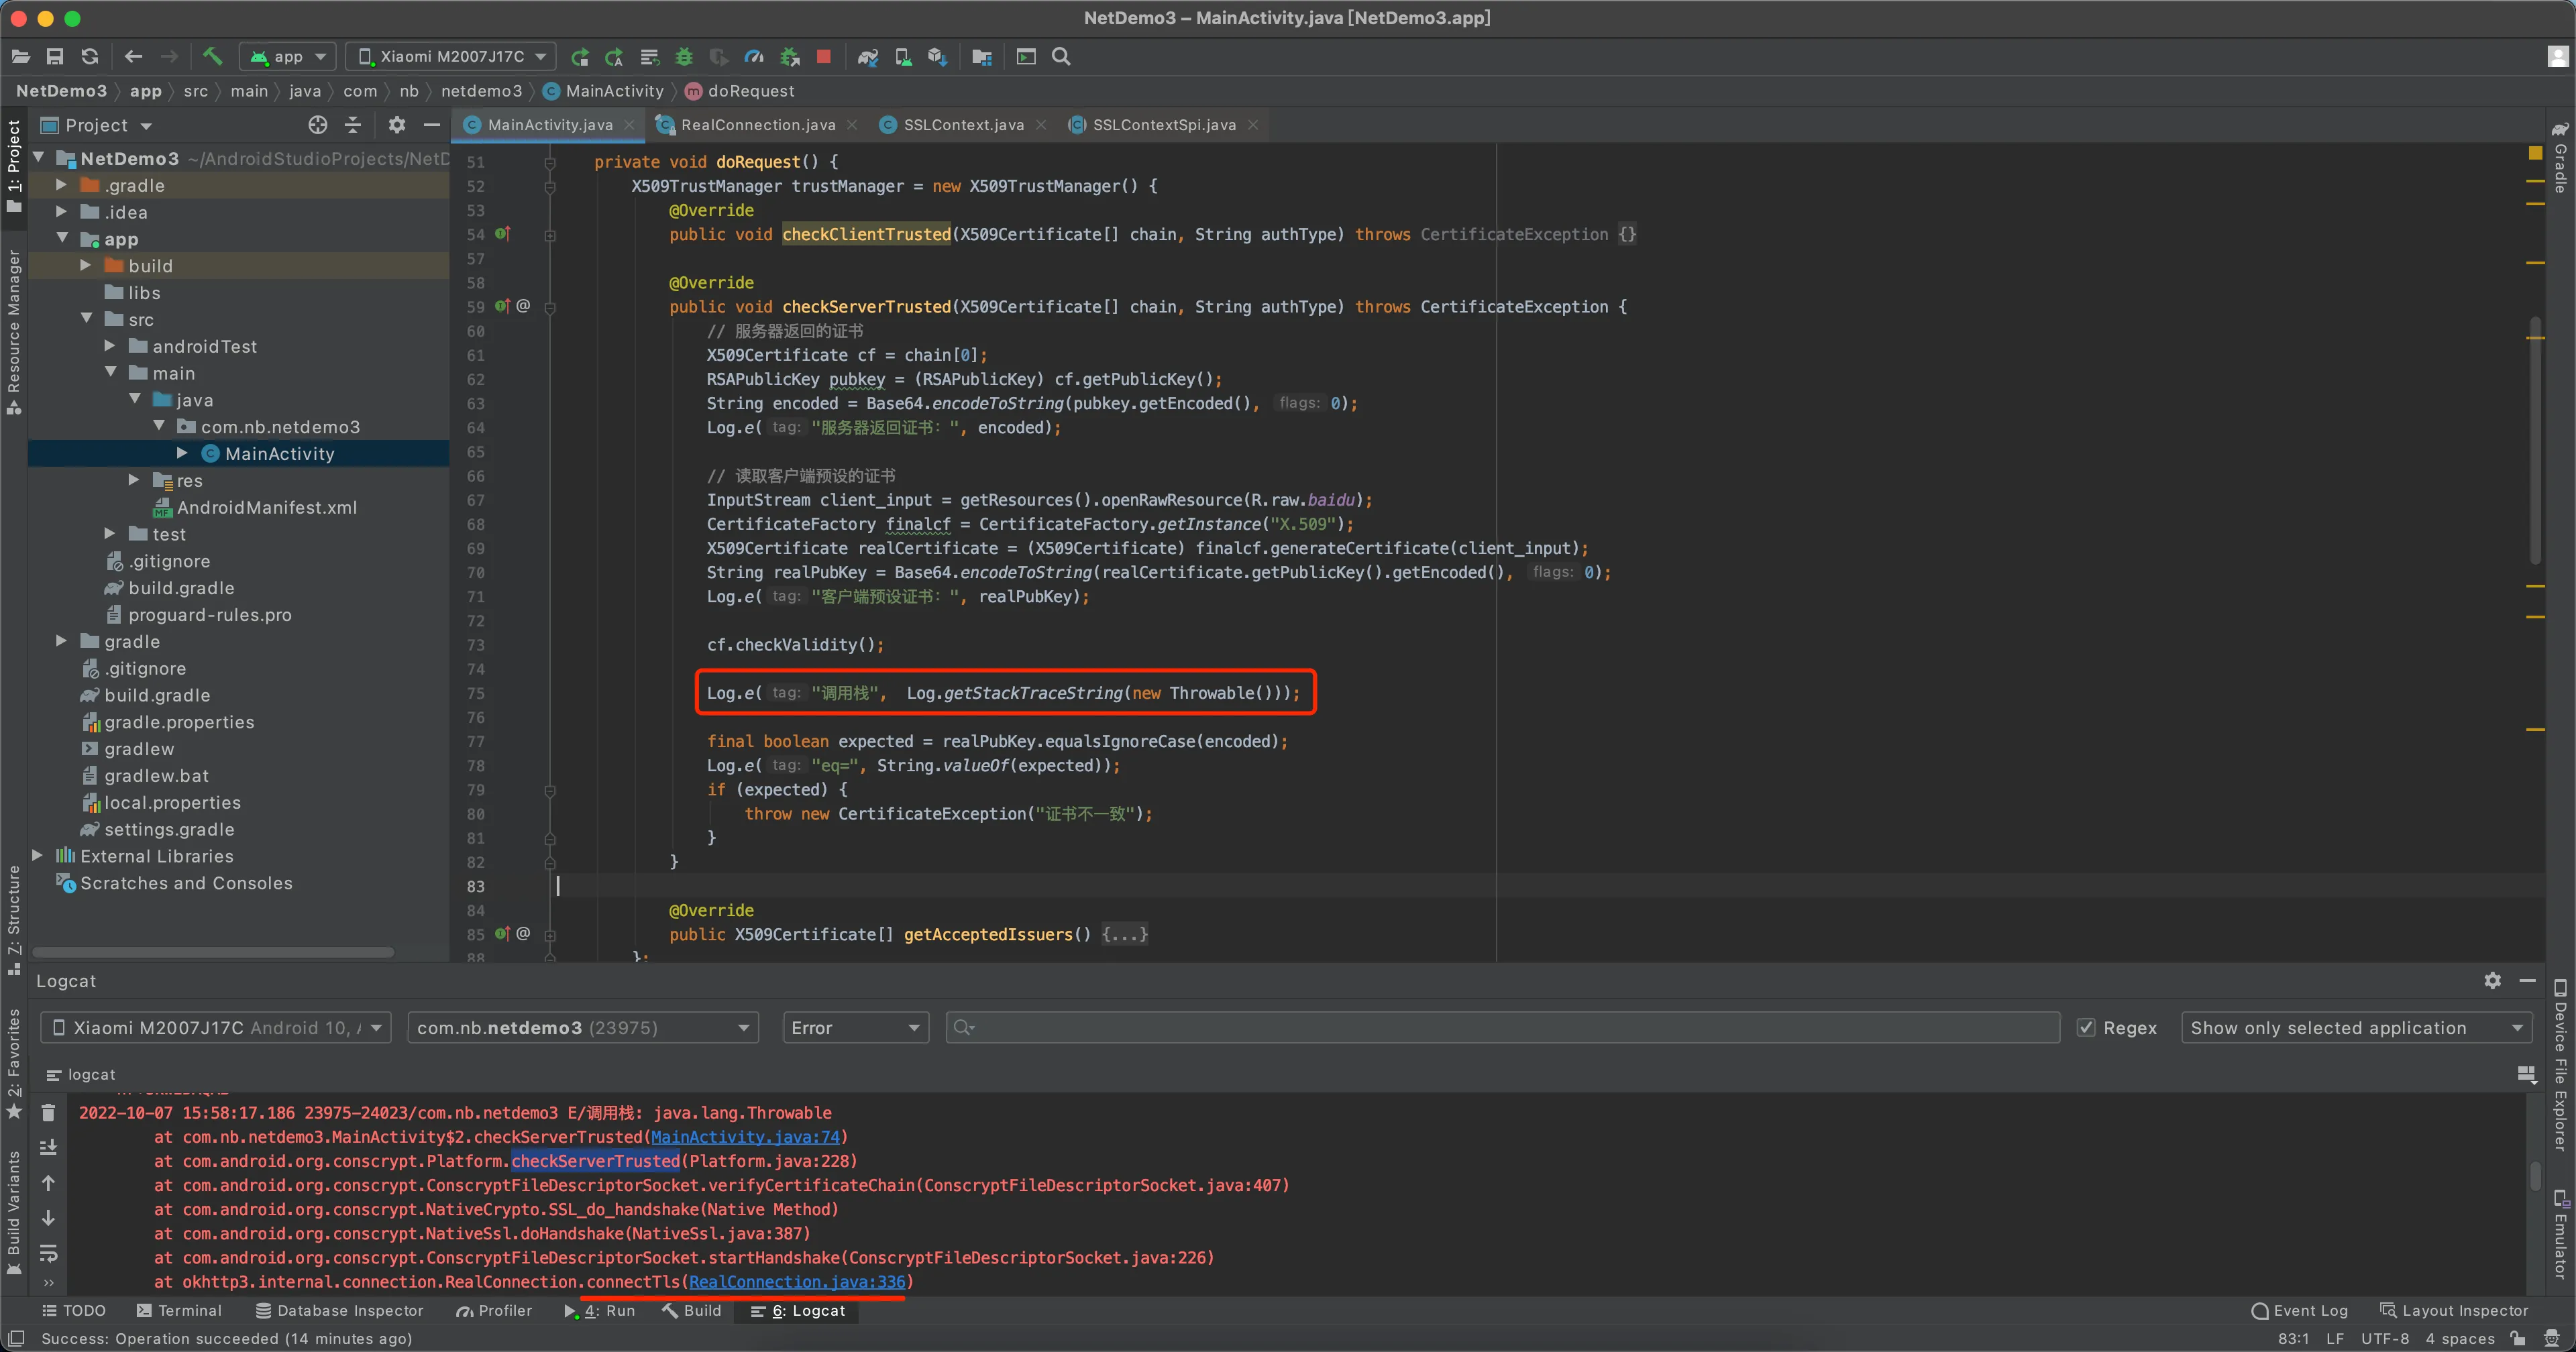Click the UTF-8 encoding indicator in status bar
The height and width of the screenshot is (1352, 2576).
(x=2385, y=1339)
